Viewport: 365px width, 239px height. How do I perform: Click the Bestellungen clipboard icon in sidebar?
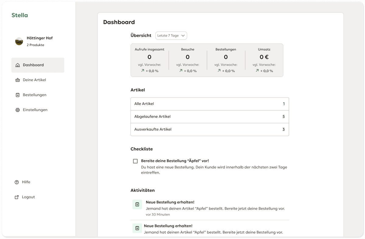[18, 95]
